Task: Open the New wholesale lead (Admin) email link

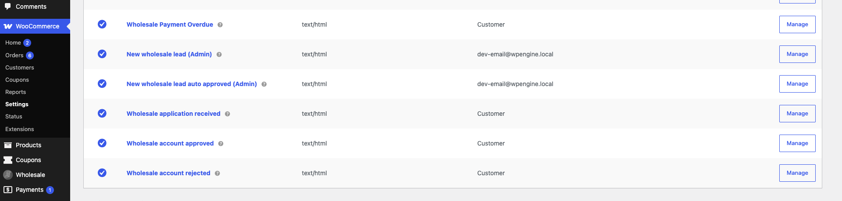Action: click(x=169, y=54)
